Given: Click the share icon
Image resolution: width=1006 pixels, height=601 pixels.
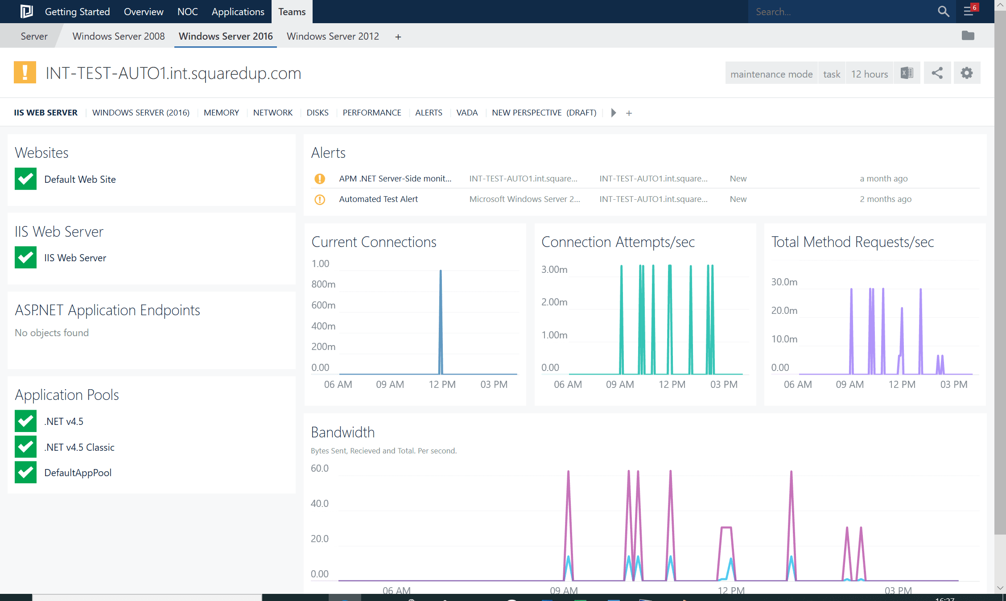Looking at the screenshot, I should pos(937,73).
